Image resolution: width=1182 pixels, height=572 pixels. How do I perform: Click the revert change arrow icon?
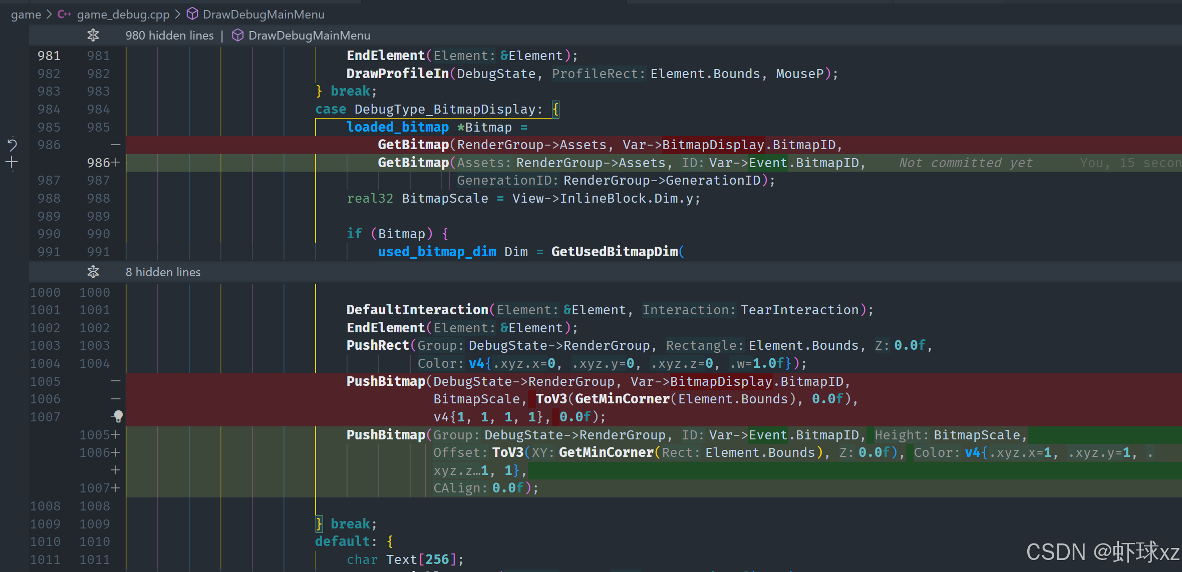(x=12, y=145)
